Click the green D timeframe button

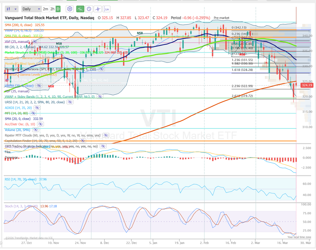point(58,9)
